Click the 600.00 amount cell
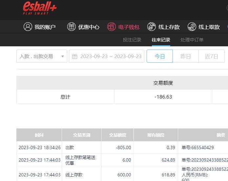 pos(118,174)
